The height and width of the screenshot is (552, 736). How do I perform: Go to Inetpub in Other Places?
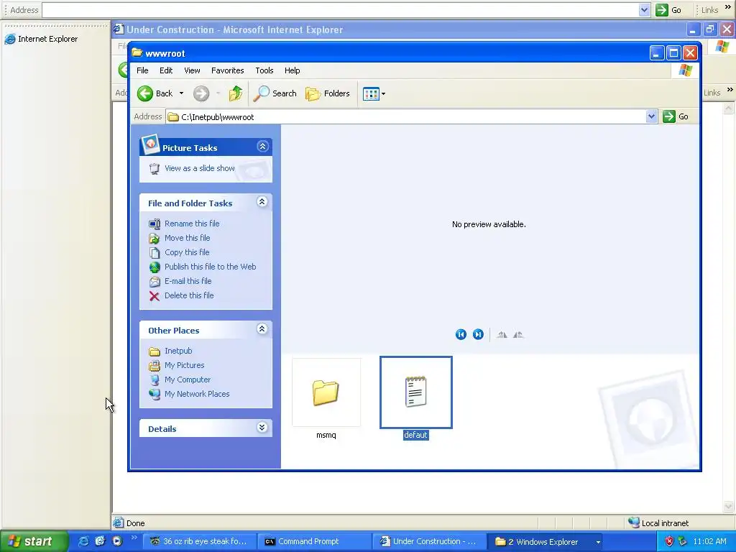coord(178,351)
